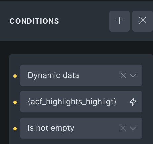Click empty area of the condition group card
Screen dimensions: 153x144
81,59
